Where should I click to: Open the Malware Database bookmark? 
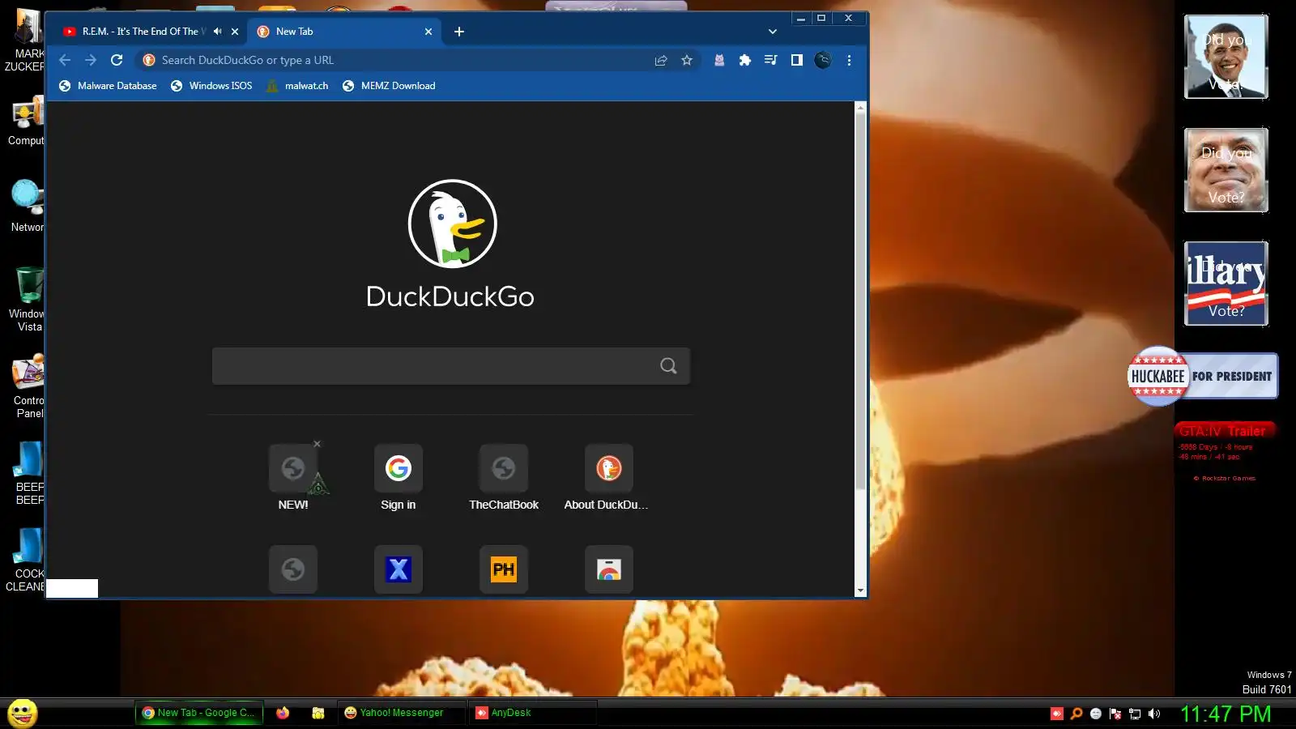coord(108,86)
